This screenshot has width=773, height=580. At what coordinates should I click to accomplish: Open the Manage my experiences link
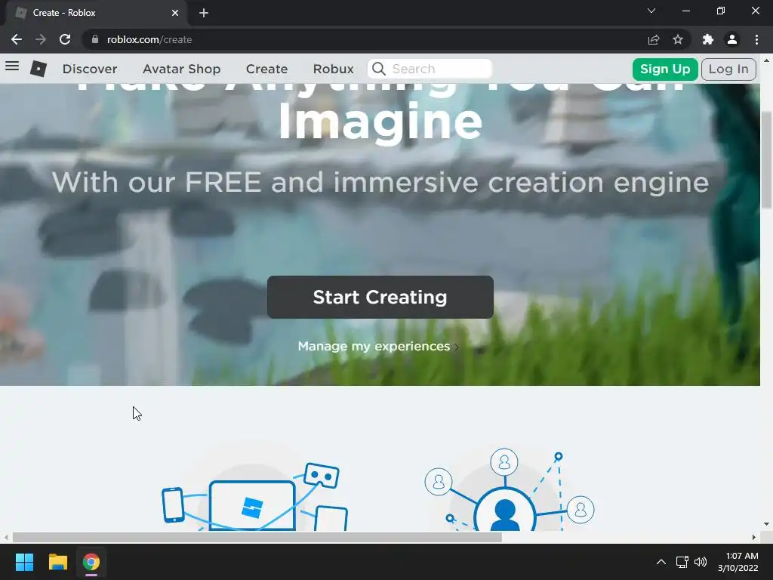click(378, 346)
